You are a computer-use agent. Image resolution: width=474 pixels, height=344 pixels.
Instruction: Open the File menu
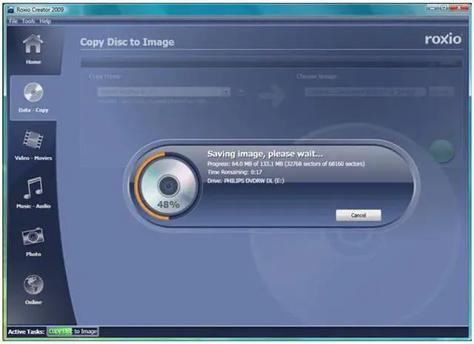[13, 21]
